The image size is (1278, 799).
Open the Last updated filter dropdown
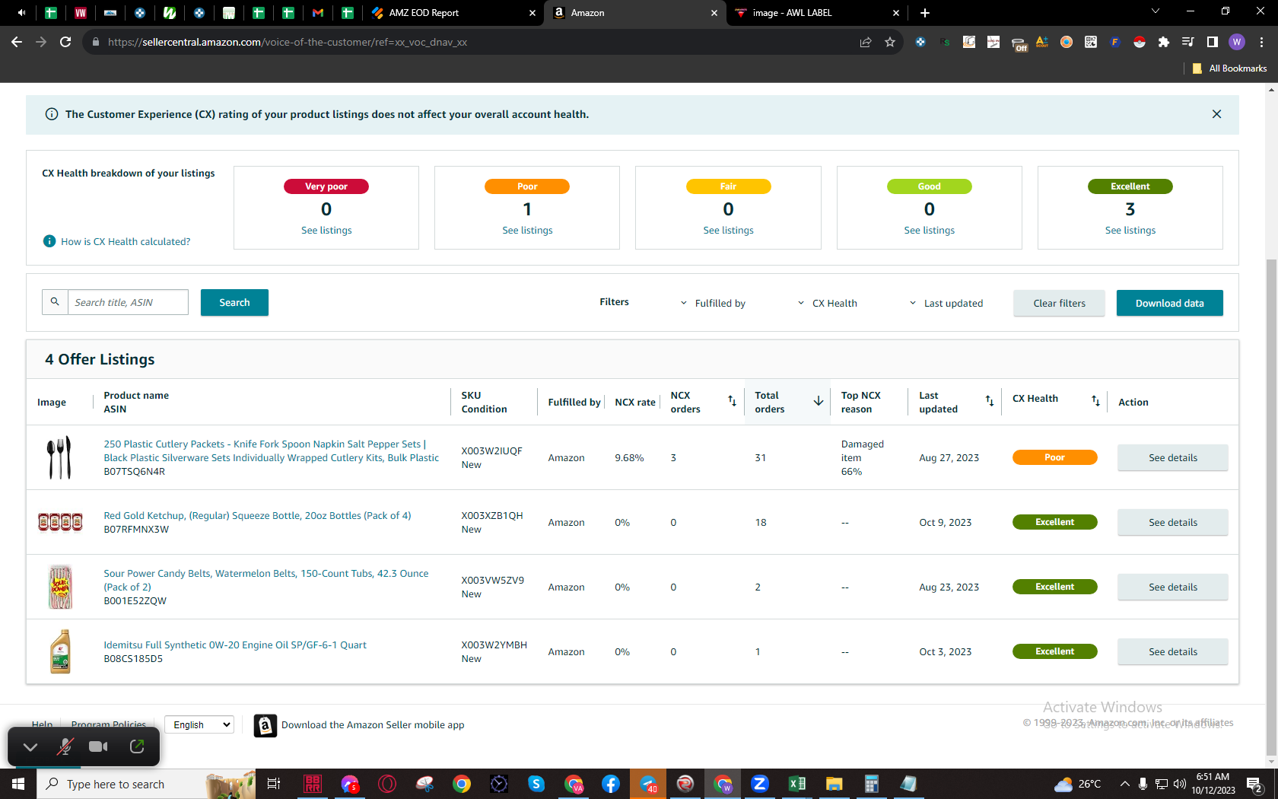coord(946,303)
